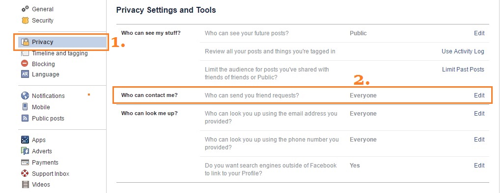Image resolution: width=502 pixels, height=193 pixels.
Task: Click the Notifications globe icon
Action: [x=25, y=96]
